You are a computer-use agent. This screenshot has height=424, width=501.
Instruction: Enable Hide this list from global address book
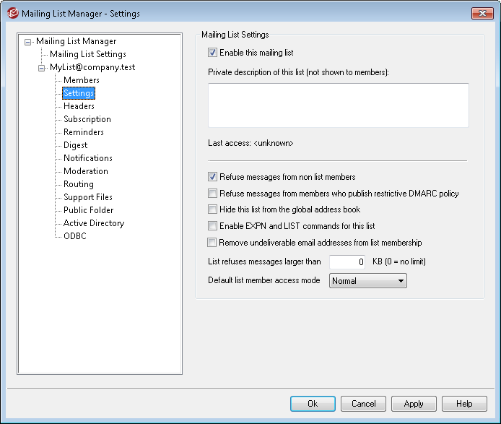point(212,209)
